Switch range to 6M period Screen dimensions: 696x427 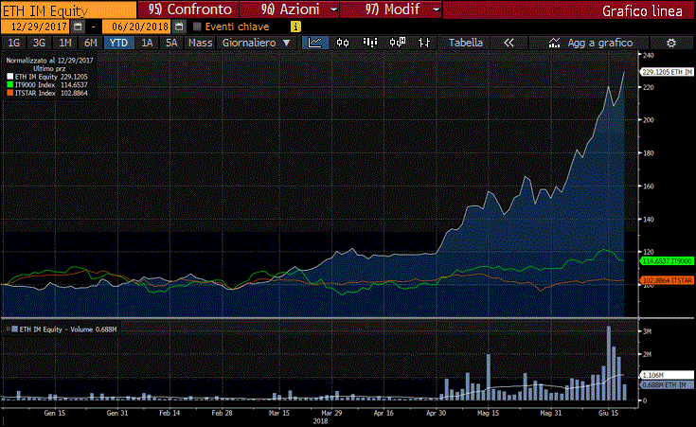click(x=90, y=43)
